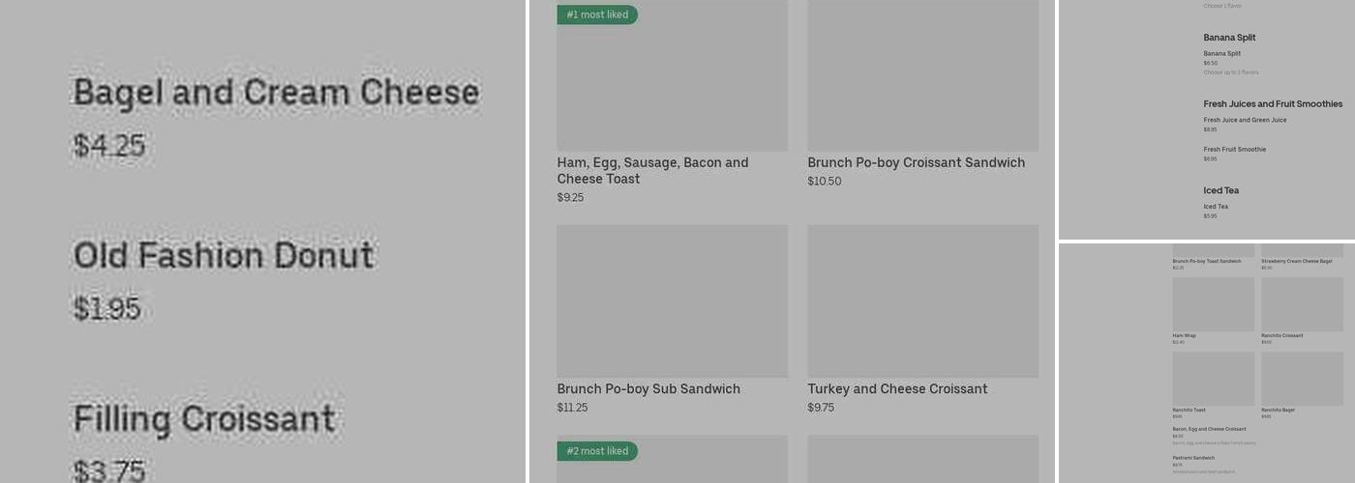This screenshot has width=1355, height=483.
Task: Choose the Pastrami Sandwich item
Action: tap(1193, 458)
